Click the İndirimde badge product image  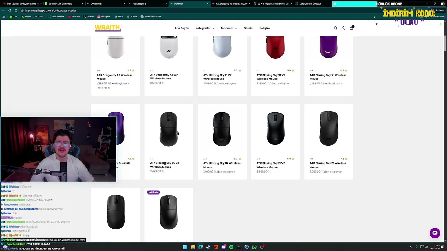pos(169,212)
